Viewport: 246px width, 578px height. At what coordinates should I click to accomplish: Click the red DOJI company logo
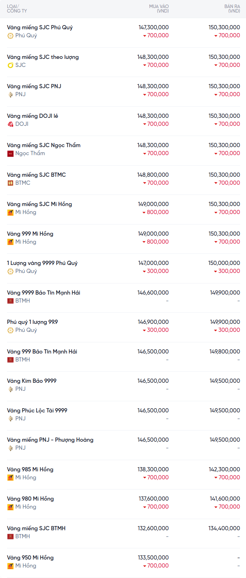[10, 124]
